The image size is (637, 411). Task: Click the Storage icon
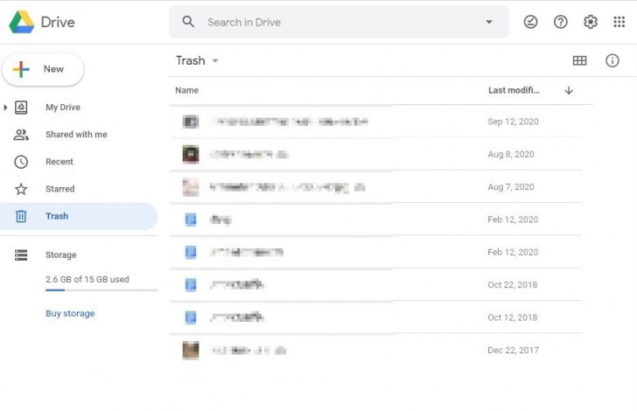click(x=21, y=255)
